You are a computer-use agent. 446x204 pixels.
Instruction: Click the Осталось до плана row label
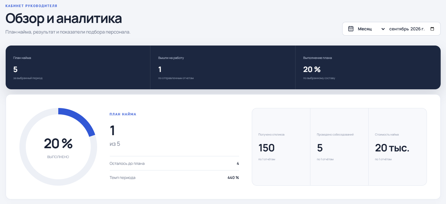(127, 163)
